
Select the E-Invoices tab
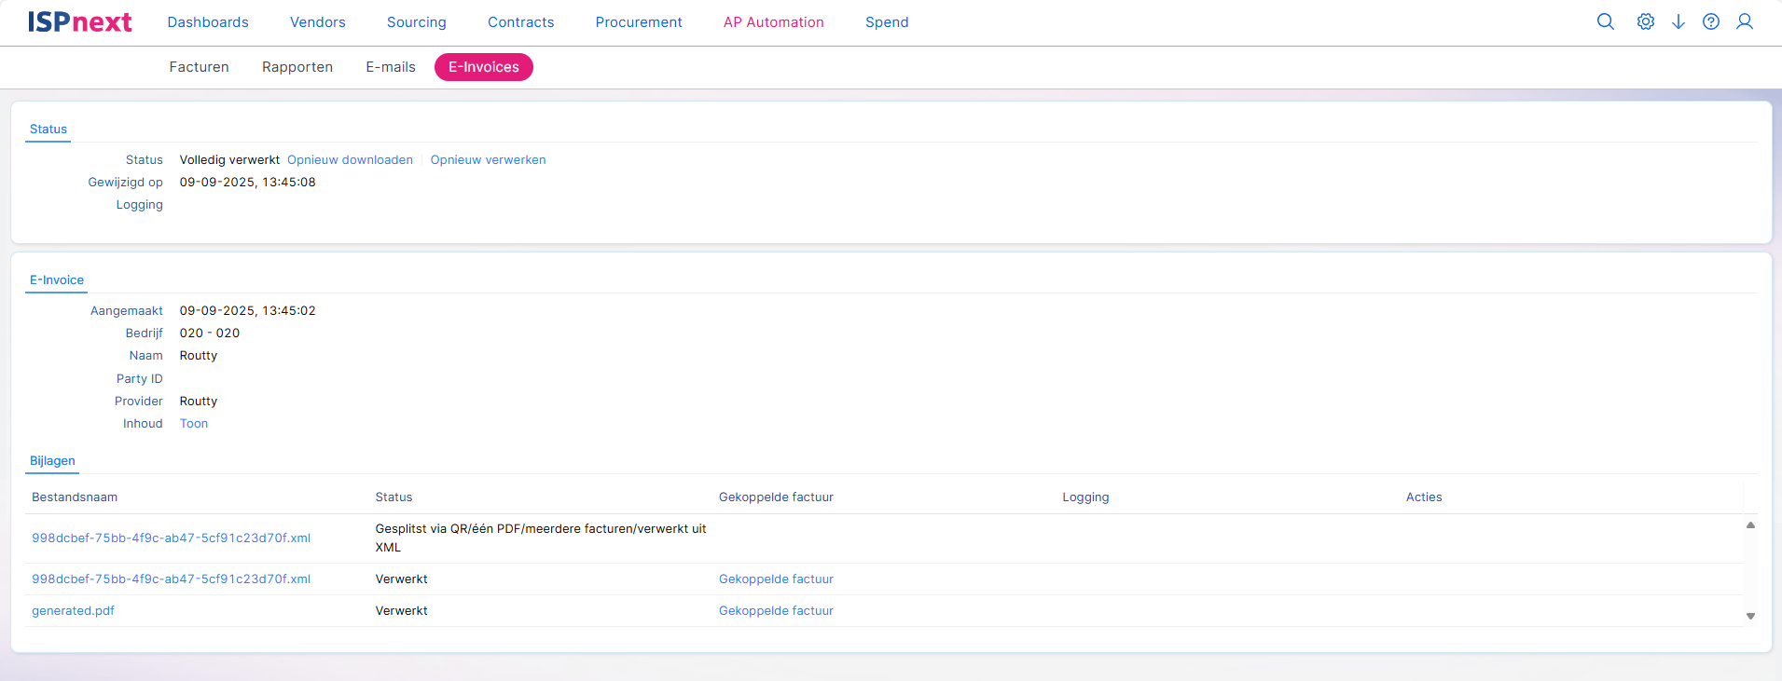click(483, 67)
